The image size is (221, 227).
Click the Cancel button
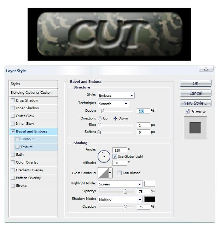coord(196,93)
